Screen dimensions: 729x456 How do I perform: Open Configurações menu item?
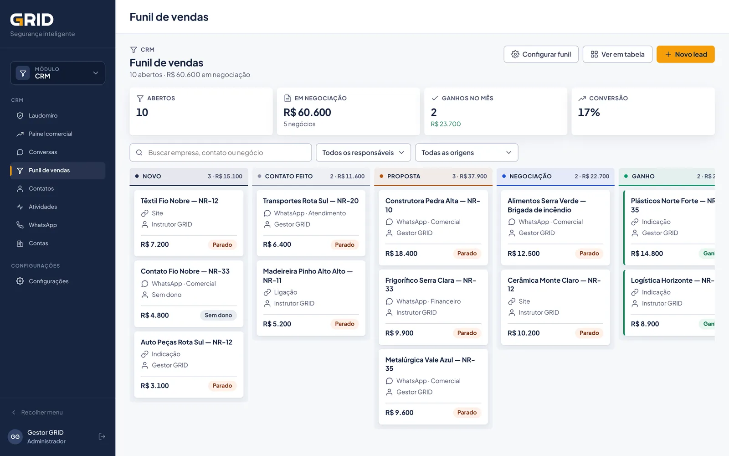(58, 281)
